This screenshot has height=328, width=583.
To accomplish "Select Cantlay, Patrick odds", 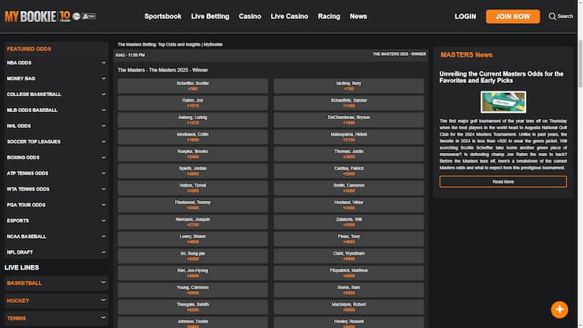I will (349, 171).
